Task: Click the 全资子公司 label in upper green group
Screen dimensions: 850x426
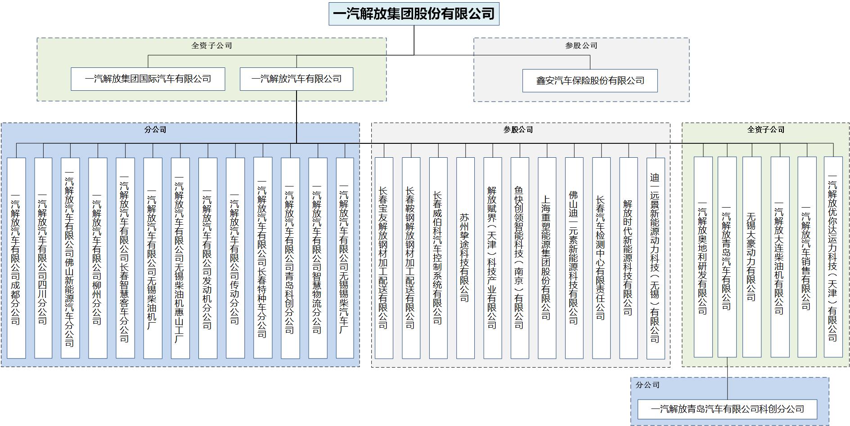Action: (x=212, y=45)
